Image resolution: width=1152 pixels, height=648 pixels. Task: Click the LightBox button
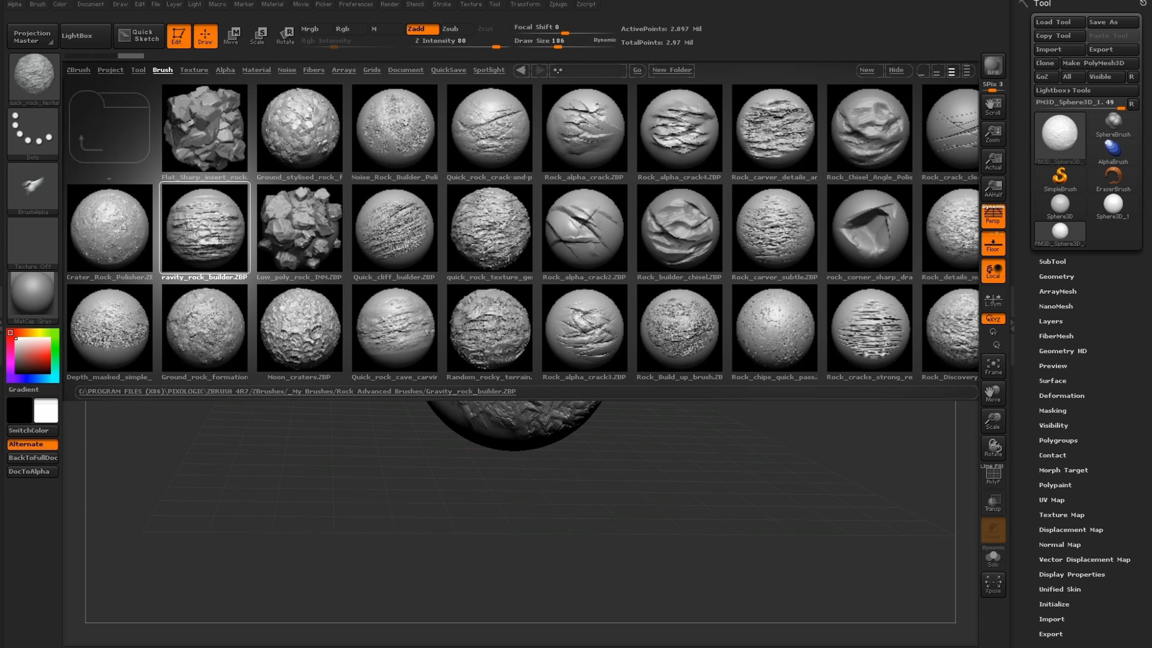pos(85,36)
